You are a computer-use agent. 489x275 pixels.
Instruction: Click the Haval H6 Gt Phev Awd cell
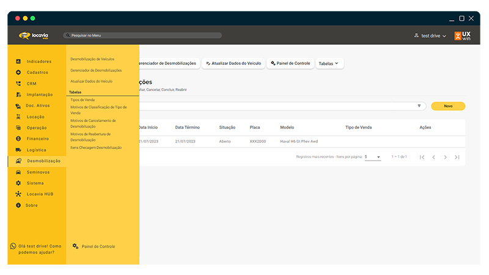[x=299, y=141]
